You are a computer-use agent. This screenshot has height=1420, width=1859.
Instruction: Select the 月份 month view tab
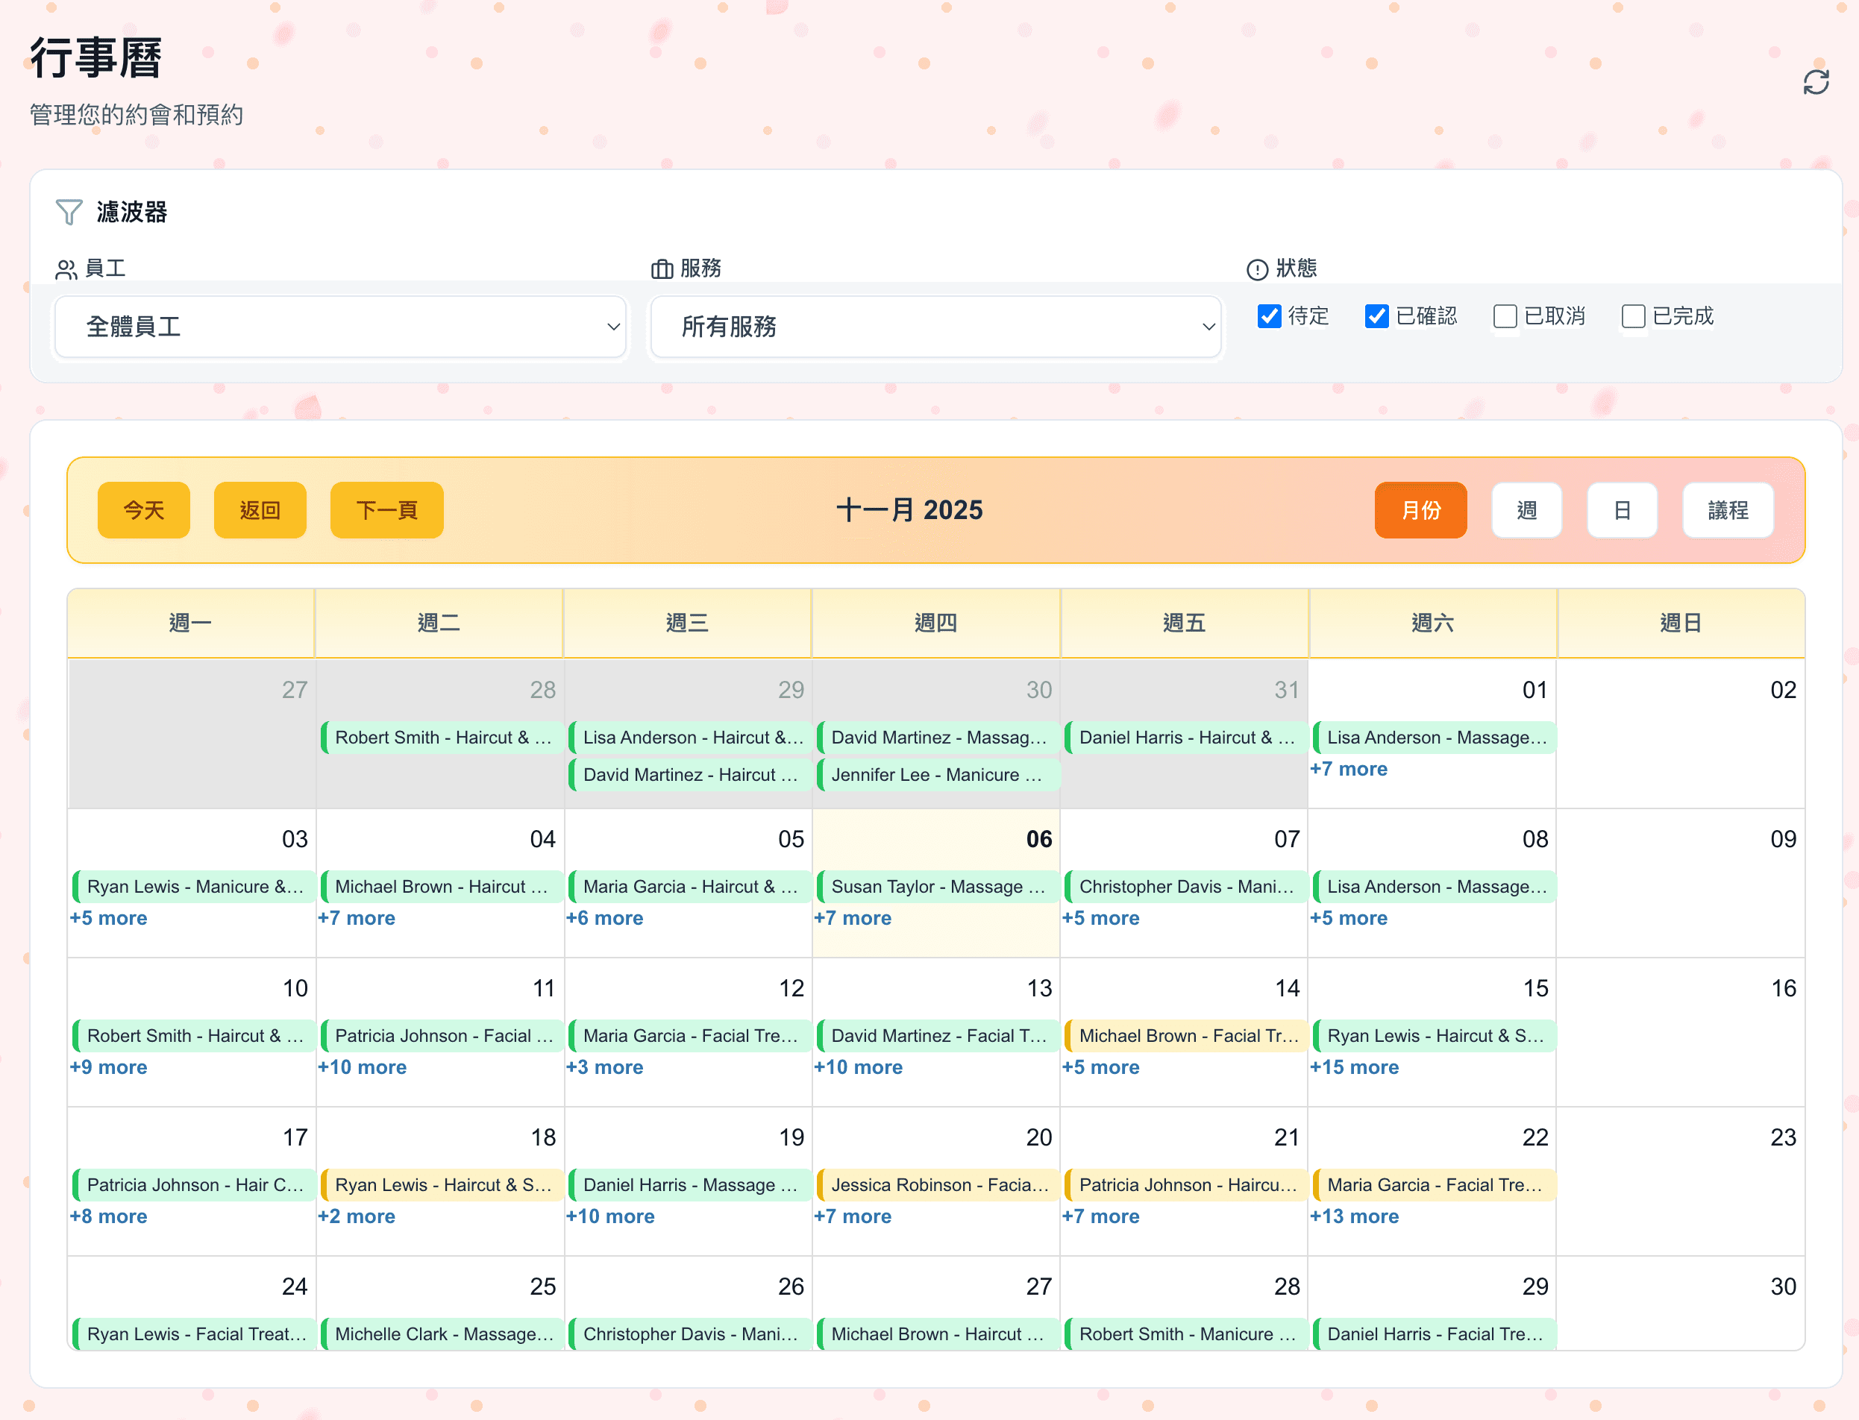coord(1421,509)
